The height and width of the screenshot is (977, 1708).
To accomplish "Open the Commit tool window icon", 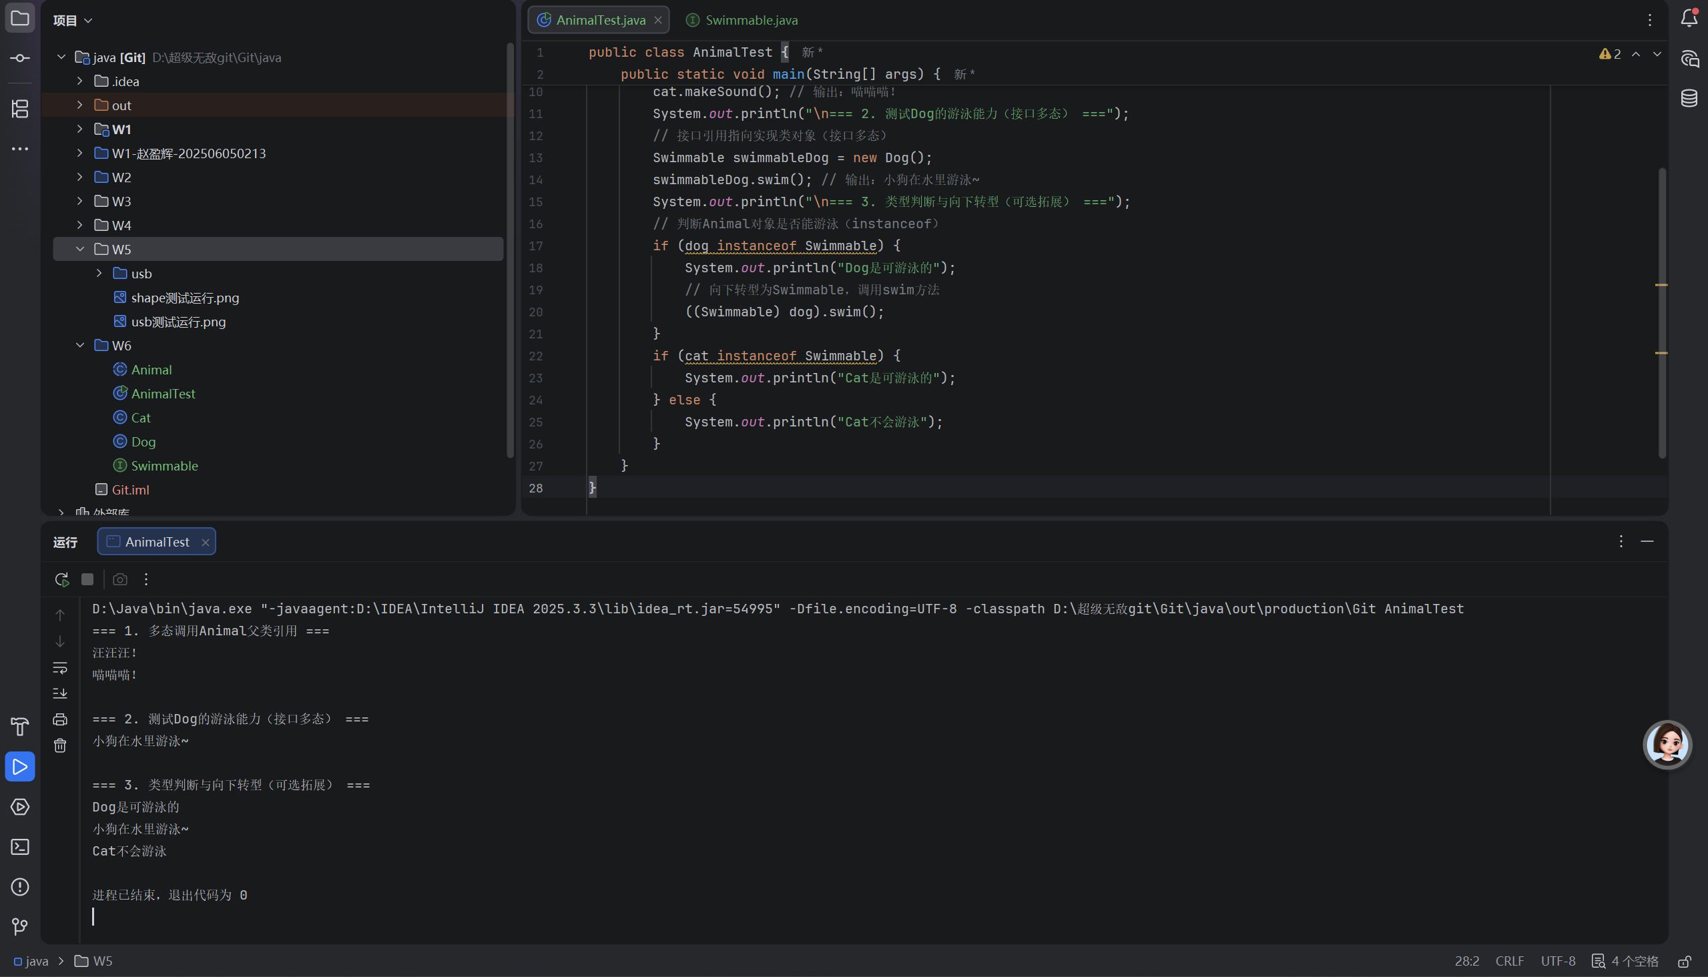I will click(20, 58).
